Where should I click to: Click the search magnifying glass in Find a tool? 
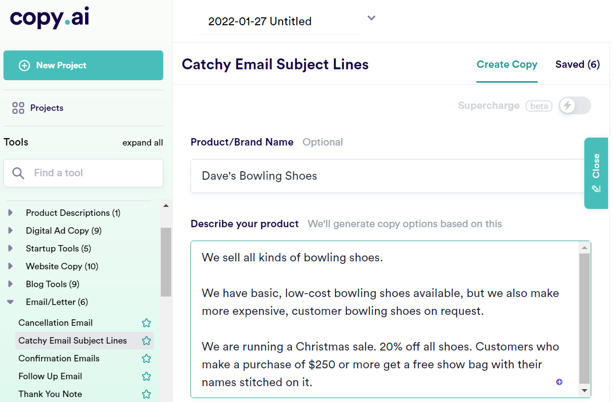point(18,173)
